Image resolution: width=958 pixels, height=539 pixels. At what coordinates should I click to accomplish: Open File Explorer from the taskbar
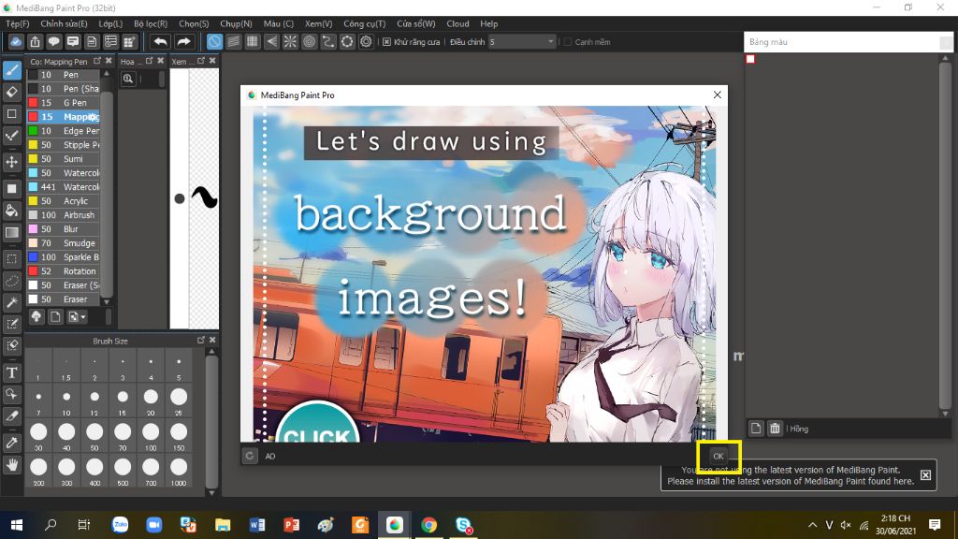[x=223, y=525]
